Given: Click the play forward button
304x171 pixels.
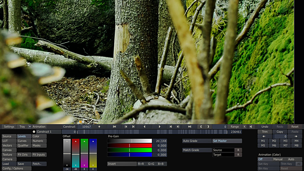Looking at the screenshot, I should [x=160, y=127].
